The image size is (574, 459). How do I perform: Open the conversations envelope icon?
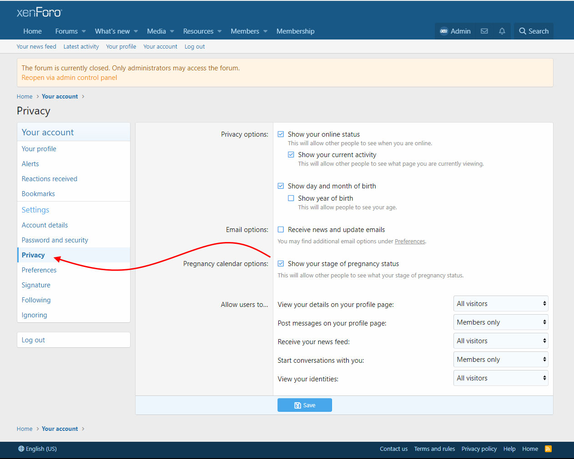[484, 31]
